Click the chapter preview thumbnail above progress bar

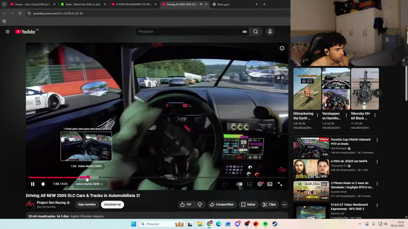pos(86,146)
